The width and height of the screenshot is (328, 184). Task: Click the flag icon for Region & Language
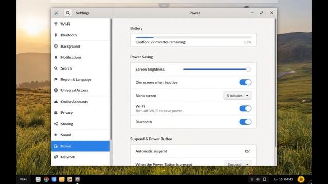(56, 79)
